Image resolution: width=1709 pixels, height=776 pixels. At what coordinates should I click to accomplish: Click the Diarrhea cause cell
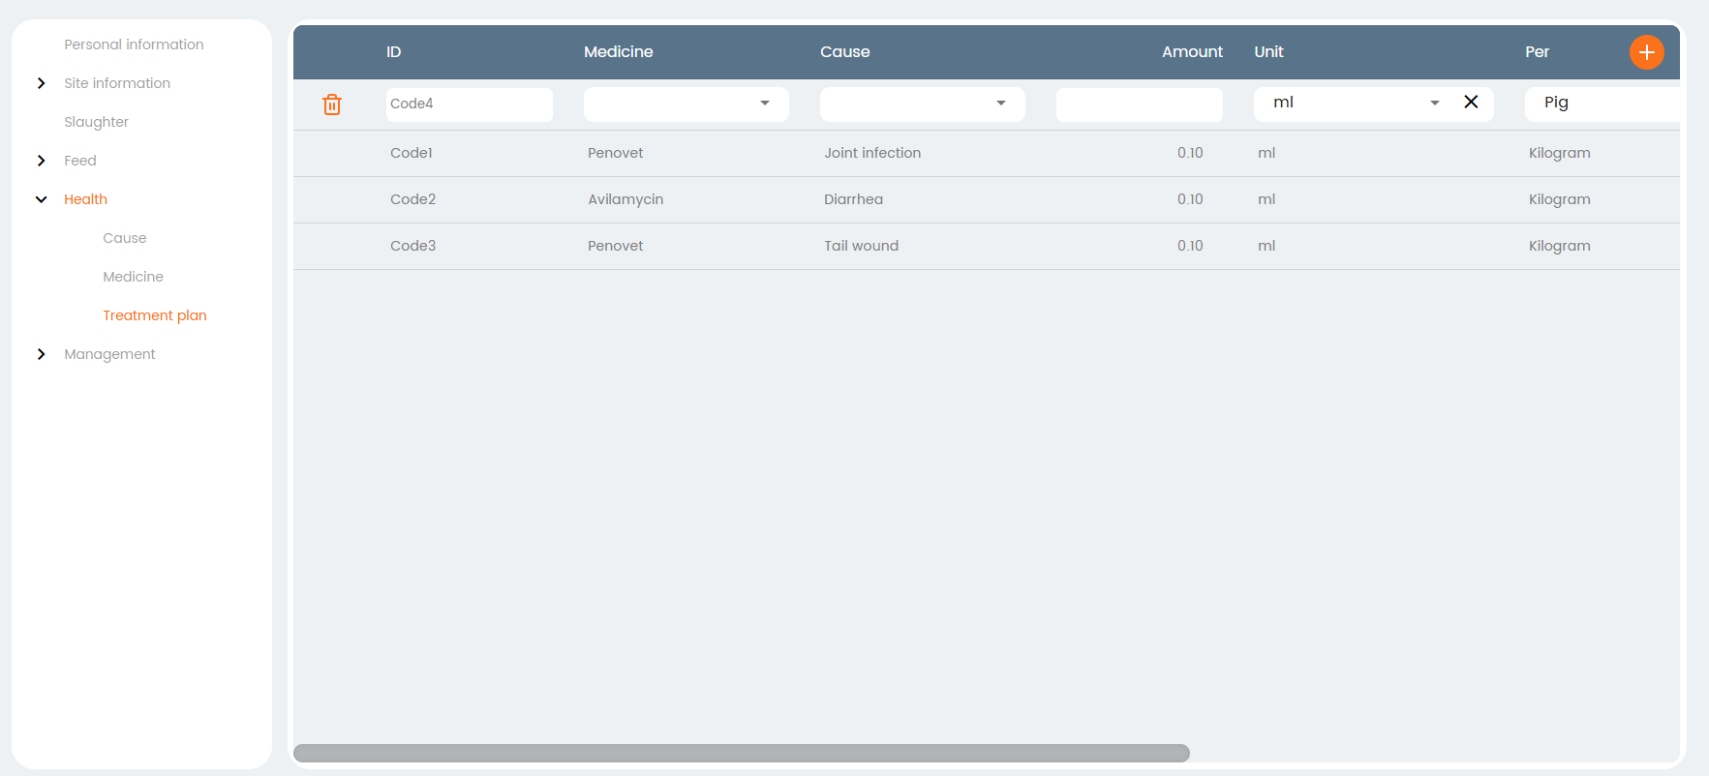(x=853, y=199)
